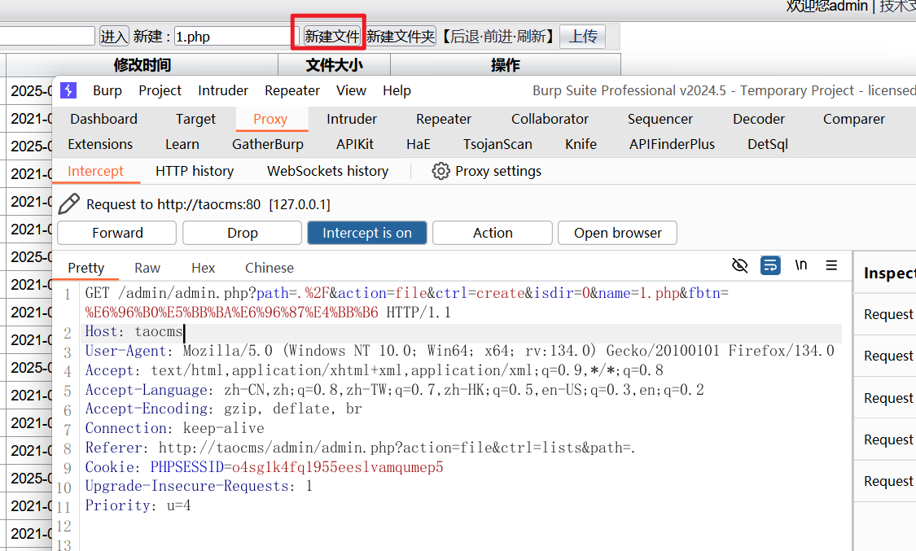Switch to the Intruder tool tab
Viewport: 916px width, 551px height.
coord(352,119)
